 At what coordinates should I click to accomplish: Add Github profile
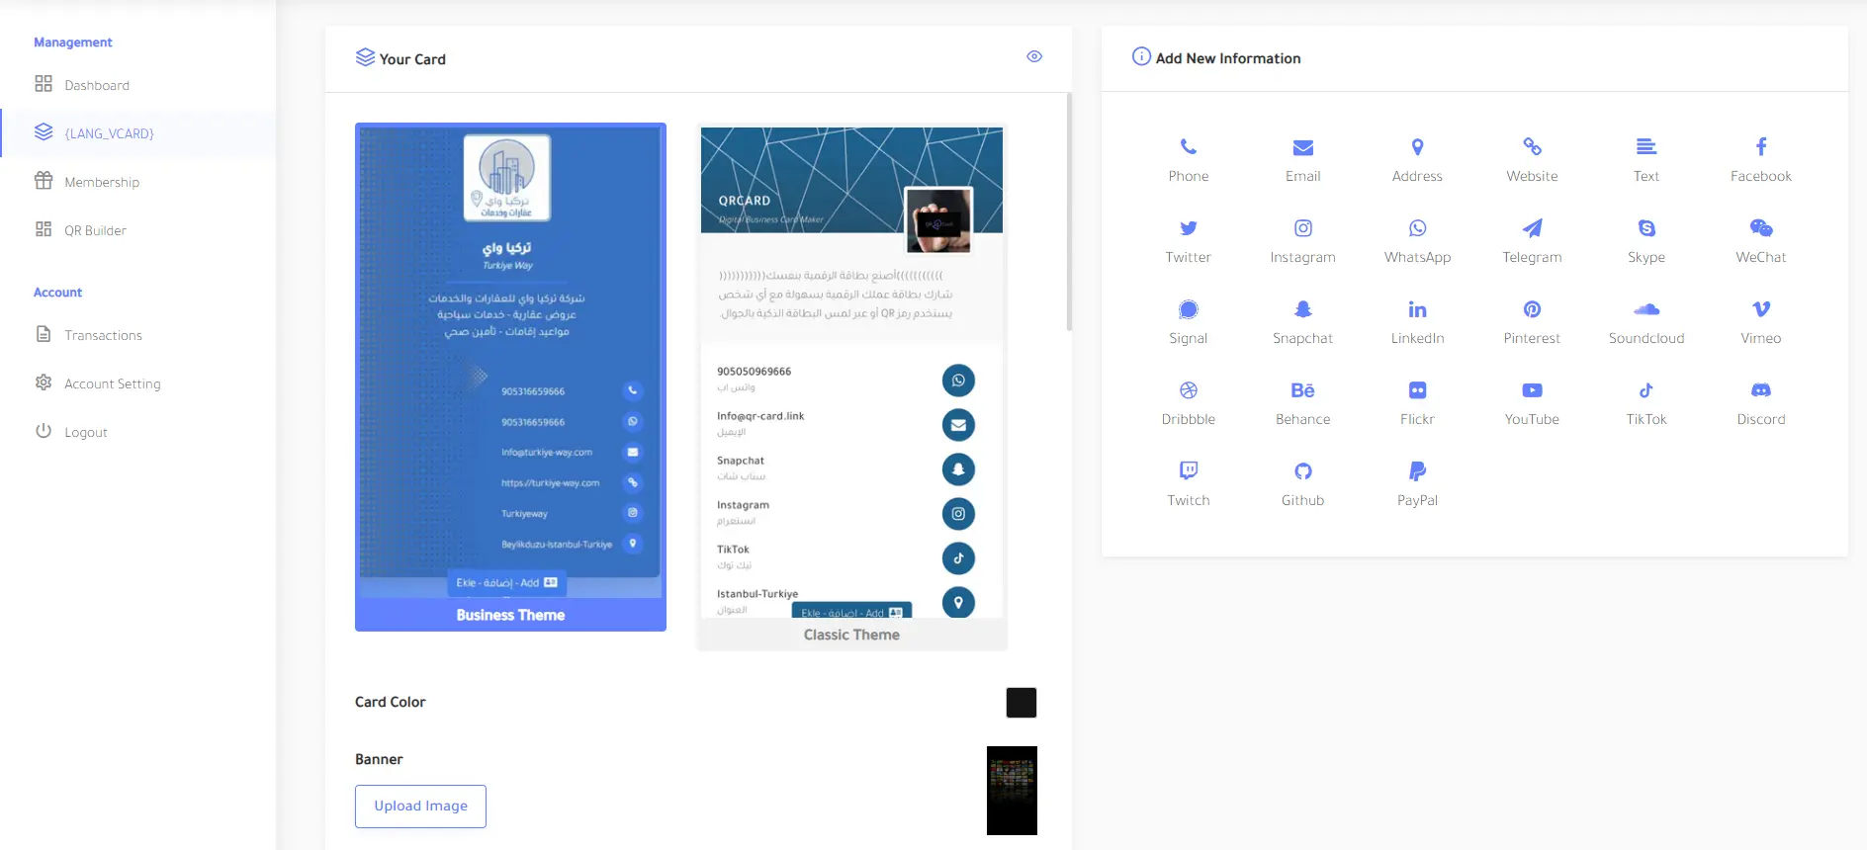coord(1302,484)
